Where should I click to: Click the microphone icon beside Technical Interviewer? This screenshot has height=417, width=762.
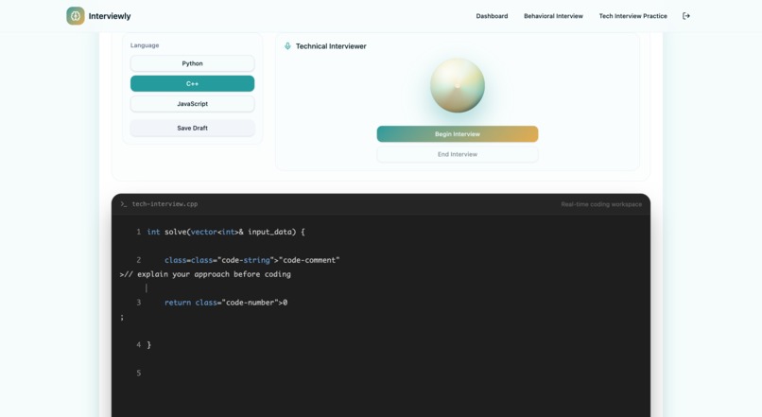pos(287,46)
